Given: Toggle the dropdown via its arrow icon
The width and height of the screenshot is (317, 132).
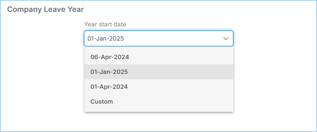Looking at the screenshot, I should tap(226, 39).
